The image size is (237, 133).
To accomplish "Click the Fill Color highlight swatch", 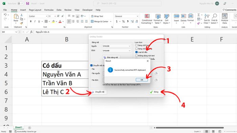I will (x=53, y=22).
